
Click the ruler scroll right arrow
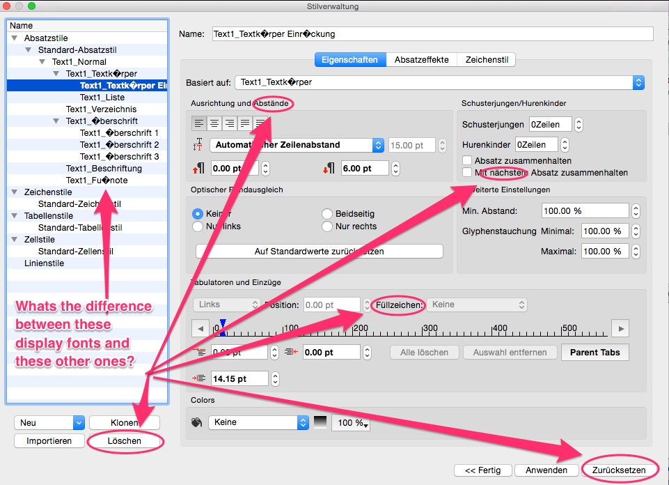pyautogui.click(x=620, y=329)
